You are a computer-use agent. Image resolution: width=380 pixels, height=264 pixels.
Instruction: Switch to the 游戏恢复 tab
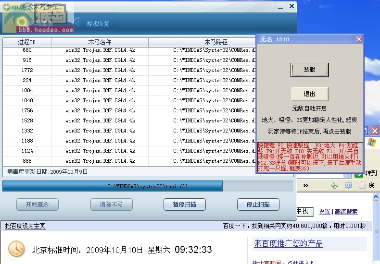point(91,24)
